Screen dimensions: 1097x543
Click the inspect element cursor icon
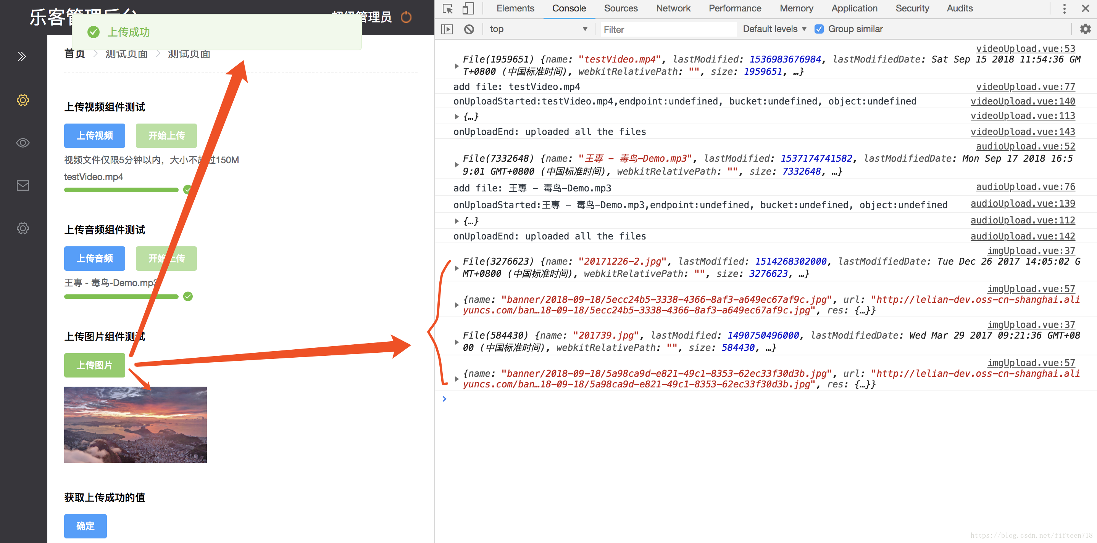tap(448, 9)
